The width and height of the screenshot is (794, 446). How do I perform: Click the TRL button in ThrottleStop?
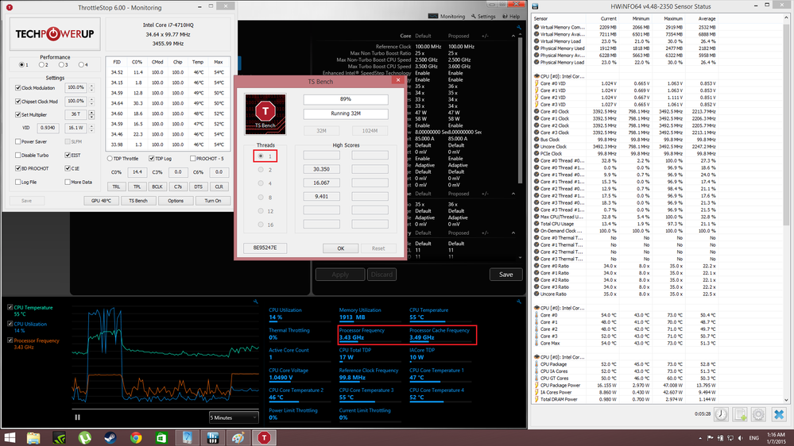(117, 186)
